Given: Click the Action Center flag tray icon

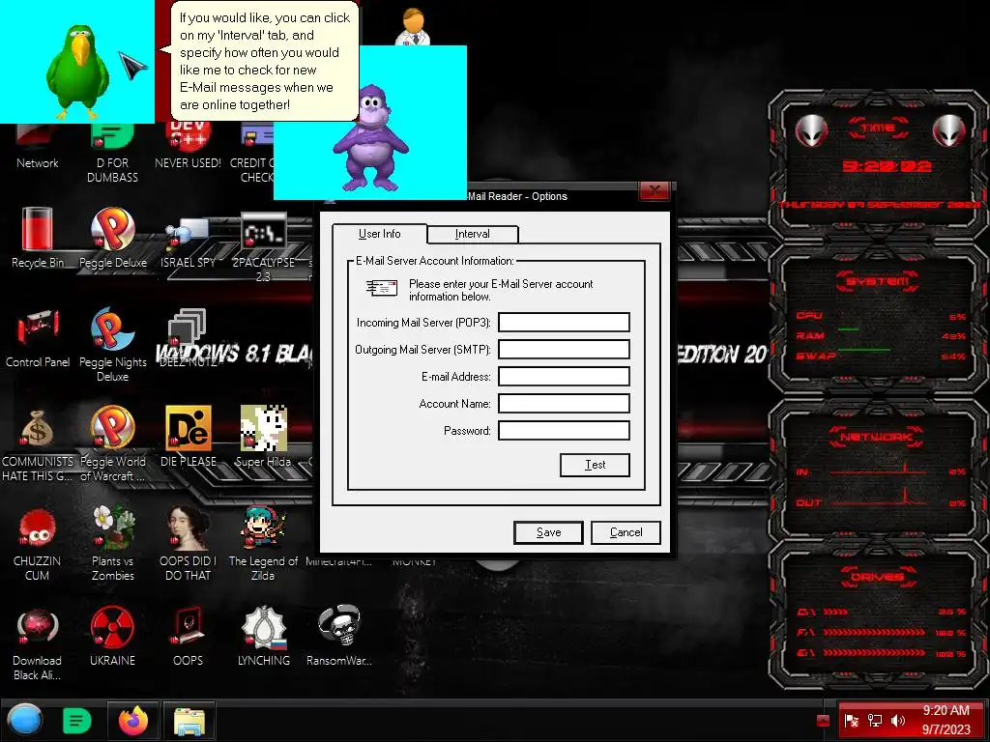Looking at the screenshot, I should point(851,721).
